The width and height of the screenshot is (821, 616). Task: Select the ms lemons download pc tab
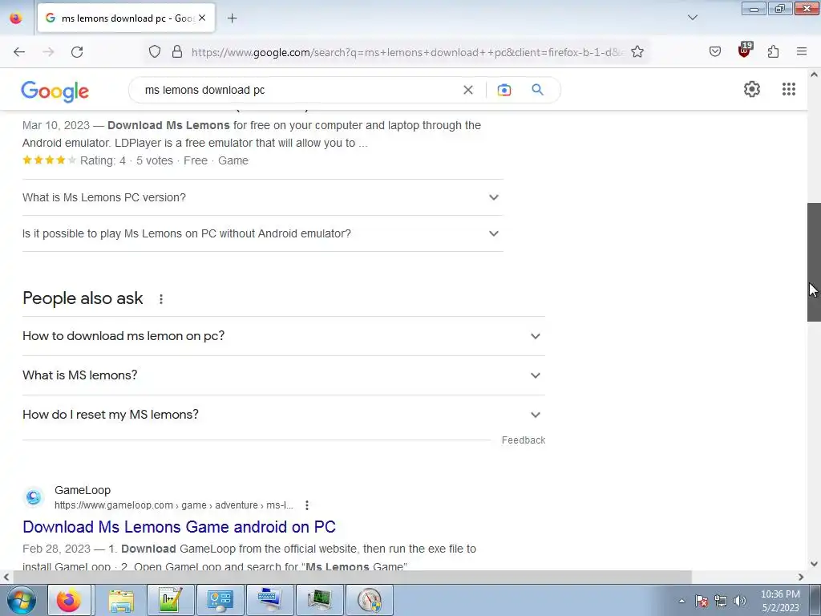point(126,18)
